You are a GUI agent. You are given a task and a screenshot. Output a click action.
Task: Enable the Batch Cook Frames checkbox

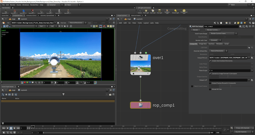[x=192, y=86]
